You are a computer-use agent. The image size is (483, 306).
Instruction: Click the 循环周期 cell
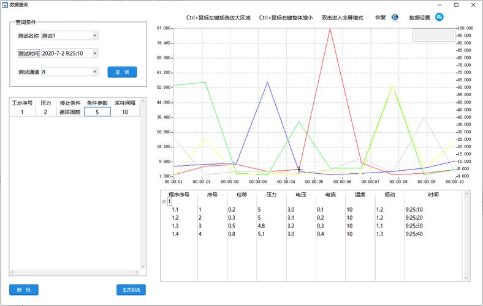click(70, 112)
